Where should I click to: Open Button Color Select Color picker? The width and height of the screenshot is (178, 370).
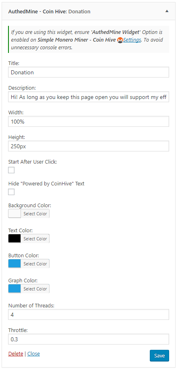click(35, 264)
